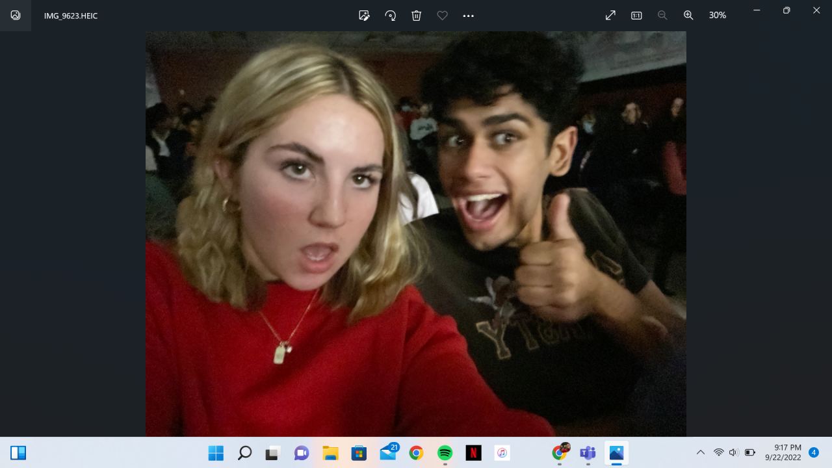Click the battery icon in system tray
Viewport: 832px width, 468px height.
tap(749, 452)
